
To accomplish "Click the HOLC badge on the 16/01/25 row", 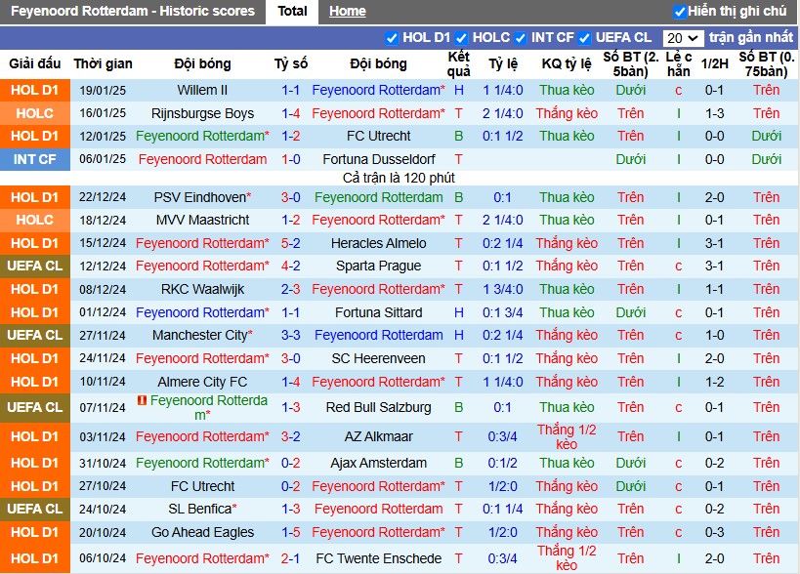I will [35, 113].
